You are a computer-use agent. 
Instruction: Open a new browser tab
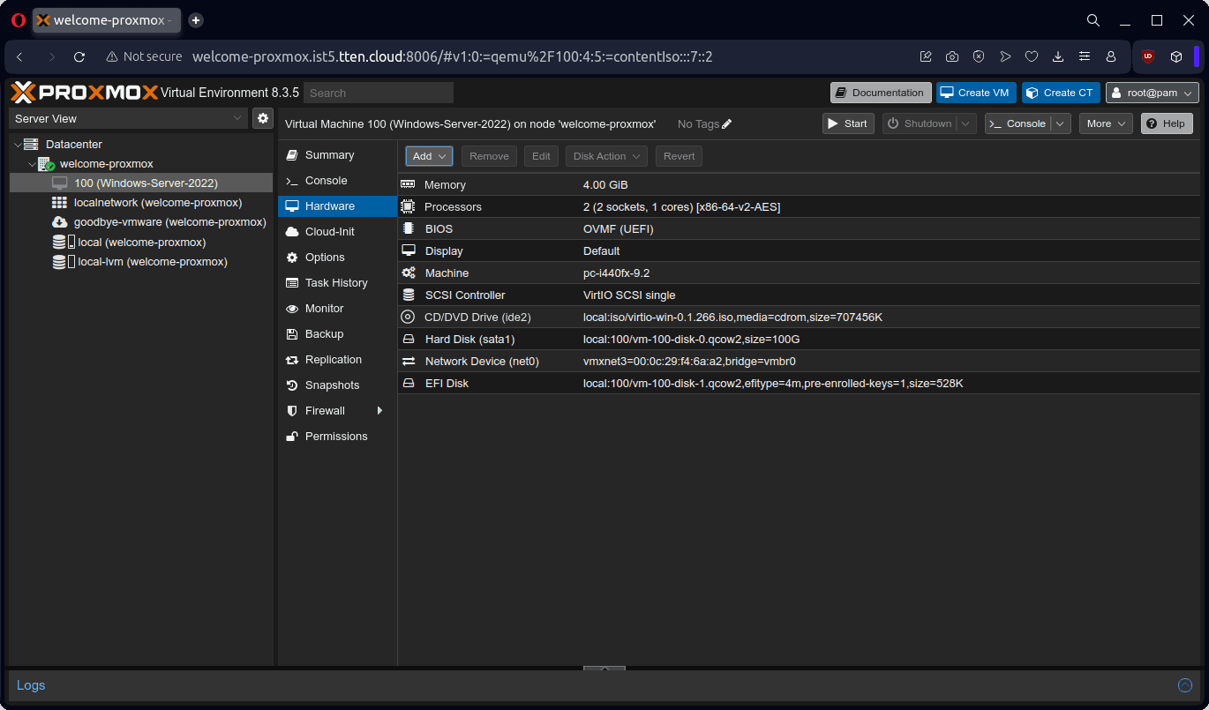coord(196,20)
